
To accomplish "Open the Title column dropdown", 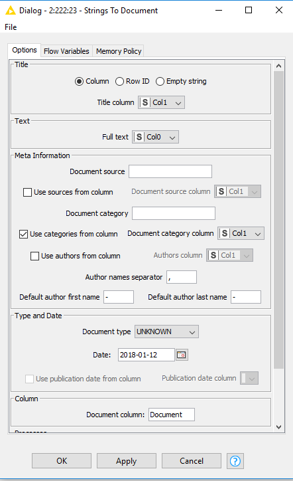I will tap(161, 102).
